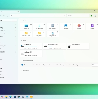Open the address bar dropdown chevron

pyautogui.click(x=64, y=16)
